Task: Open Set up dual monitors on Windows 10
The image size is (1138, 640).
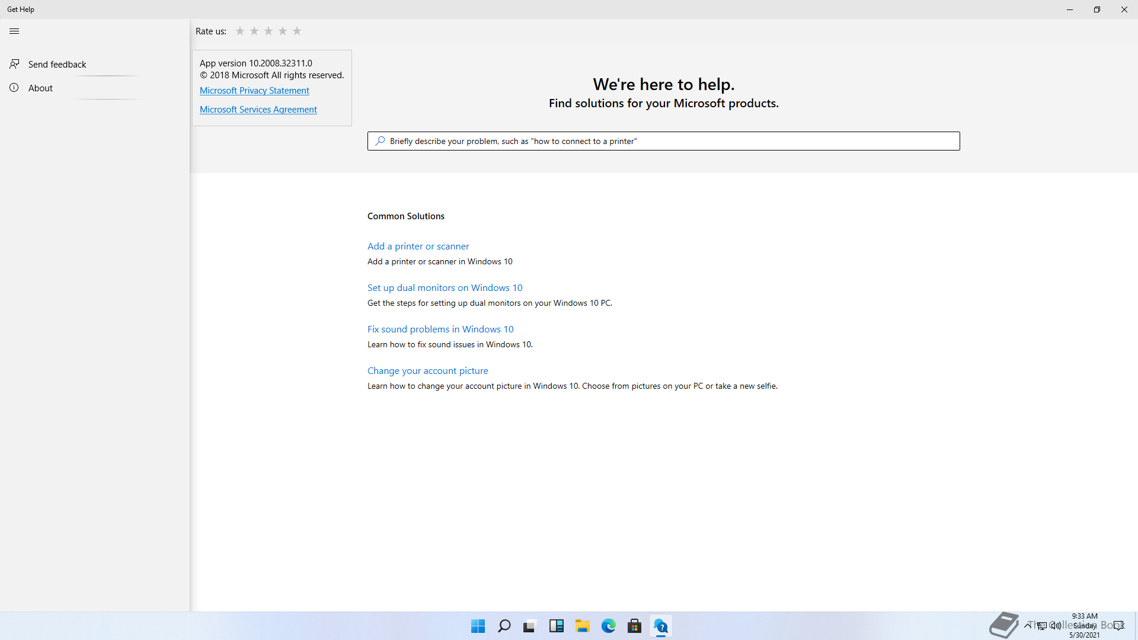Action: click(x=445, y=287)
